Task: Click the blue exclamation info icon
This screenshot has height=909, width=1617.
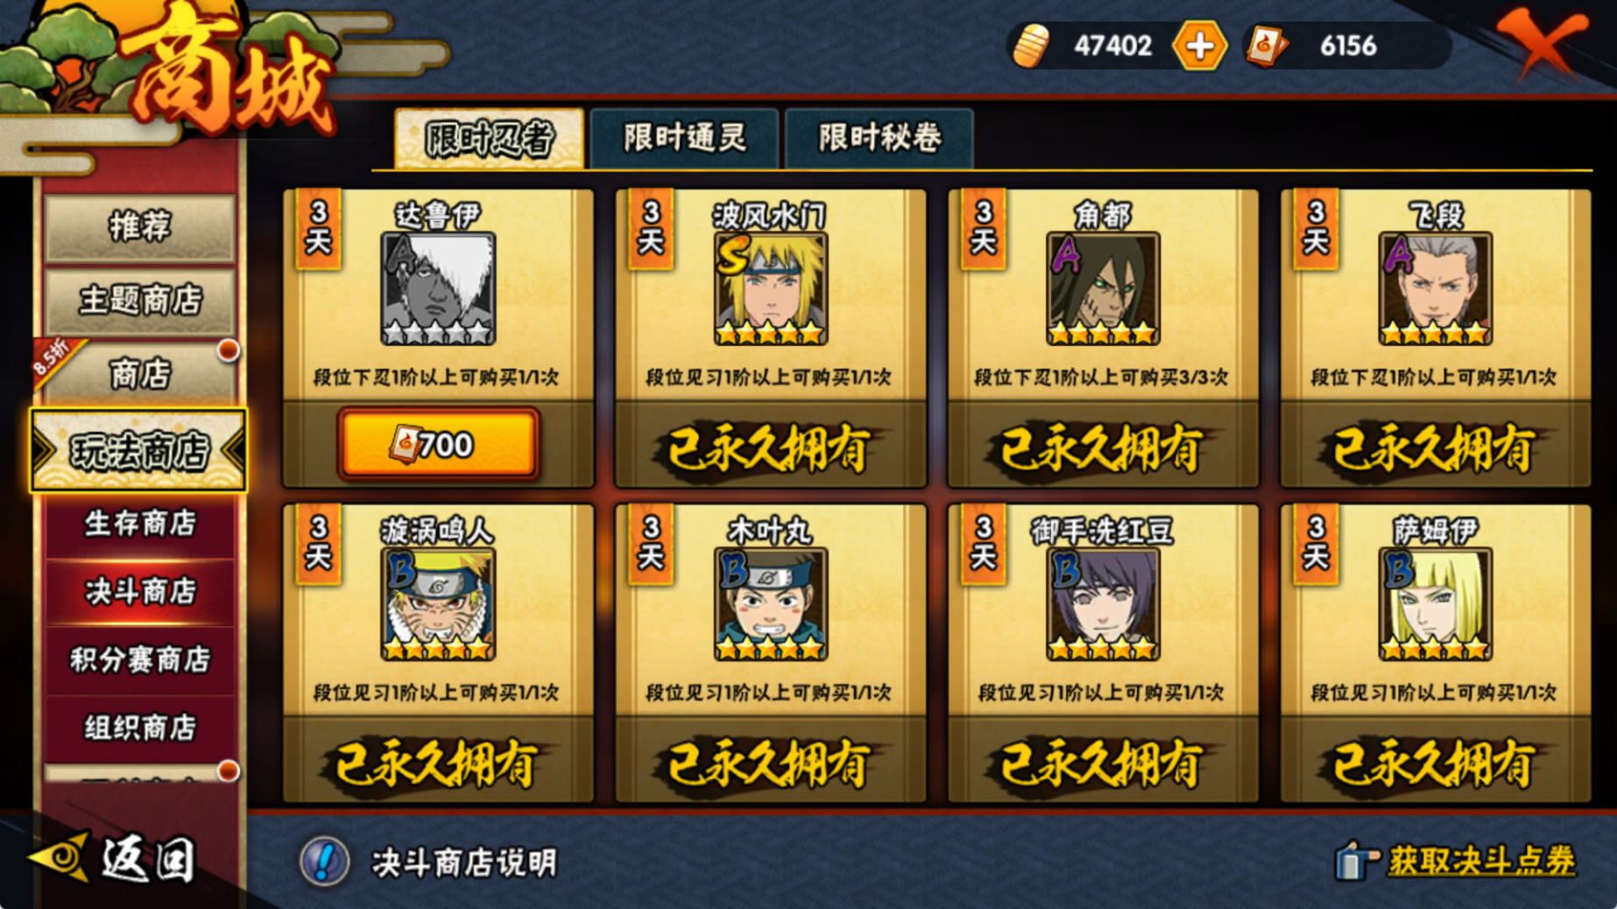Action: coord(325,862)
